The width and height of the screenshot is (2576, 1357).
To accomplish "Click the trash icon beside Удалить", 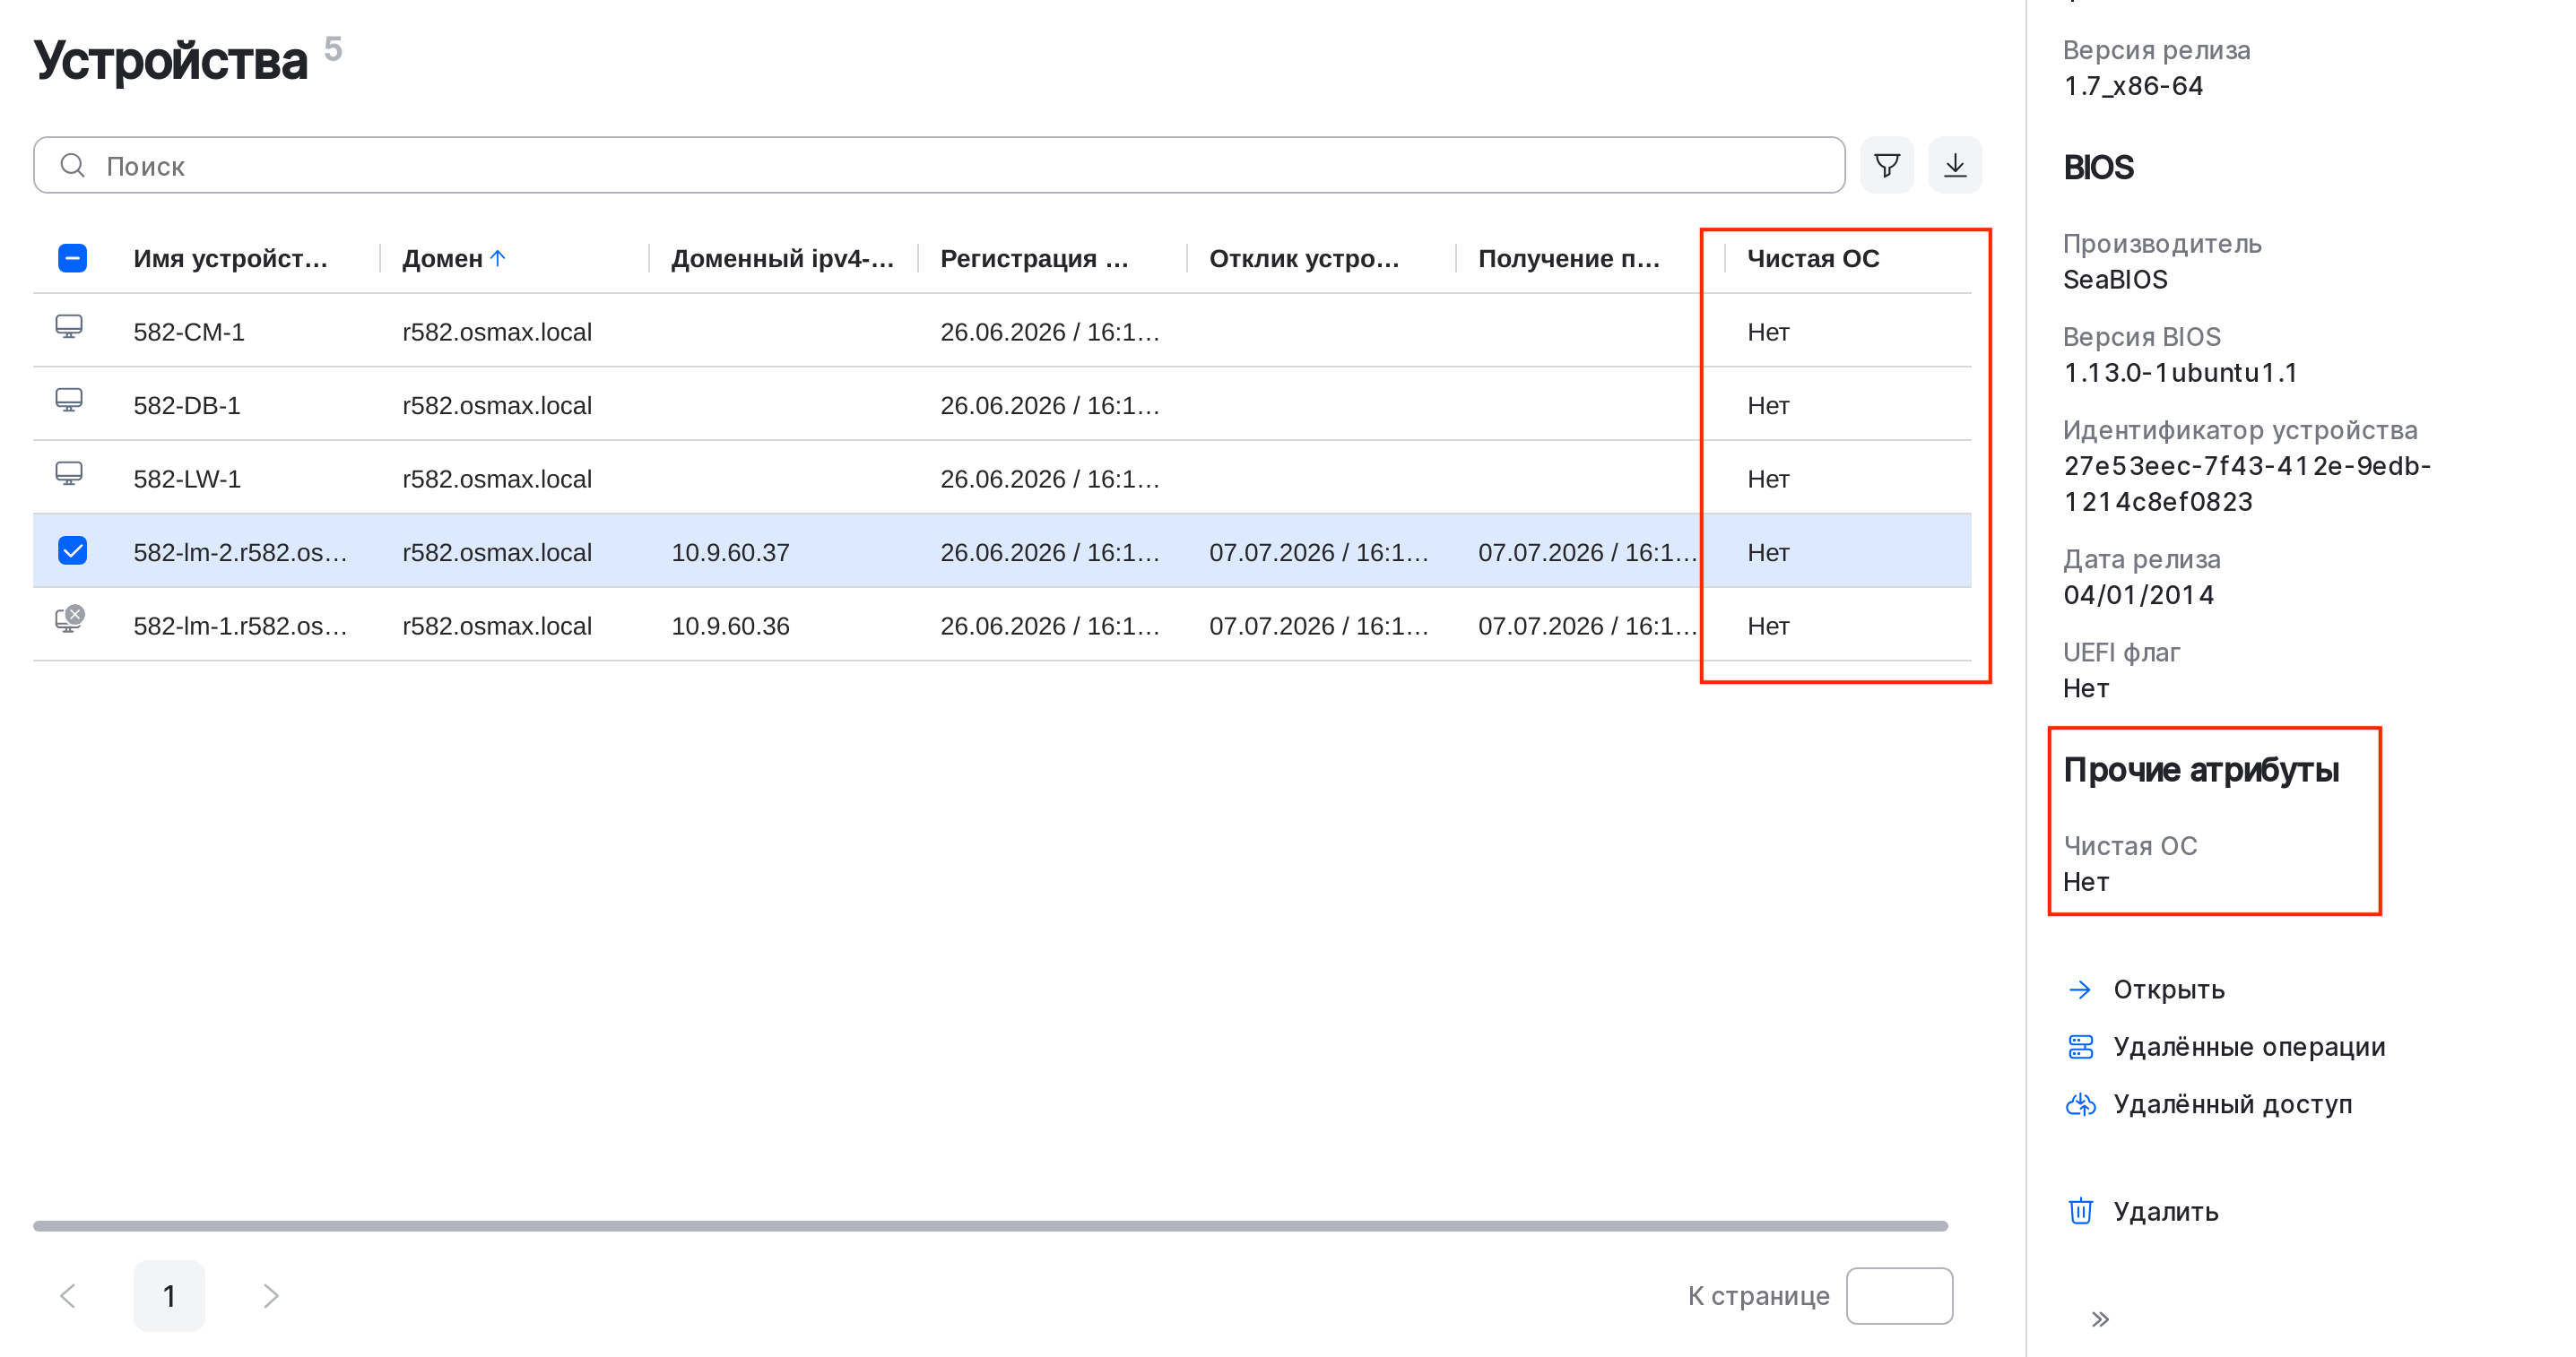I will coord(2080,1211).
